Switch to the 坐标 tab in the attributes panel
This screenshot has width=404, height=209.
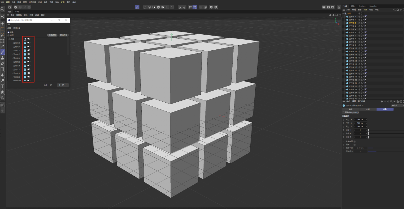pos(368,109)
